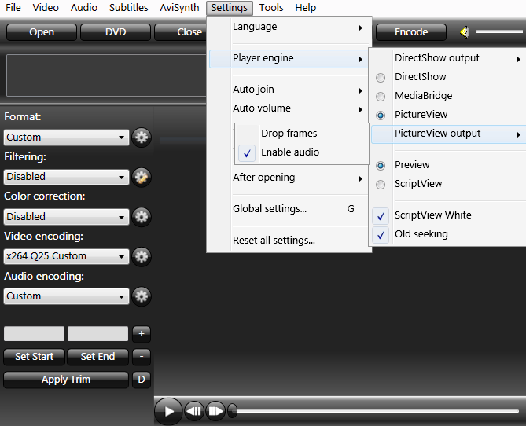
Task: Open Audio encoding gear settings
Action: pyautogui.click(x=142, y=296)
